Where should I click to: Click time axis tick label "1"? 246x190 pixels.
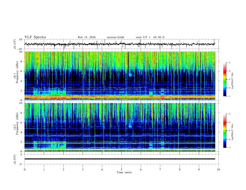(44, 170)
